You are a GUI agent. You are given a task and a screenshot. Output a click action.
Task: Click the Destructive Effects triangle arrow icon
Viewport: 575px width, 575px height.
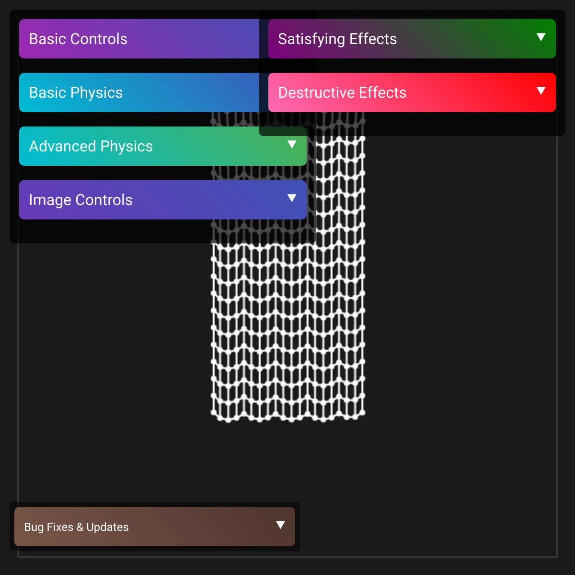541,91
